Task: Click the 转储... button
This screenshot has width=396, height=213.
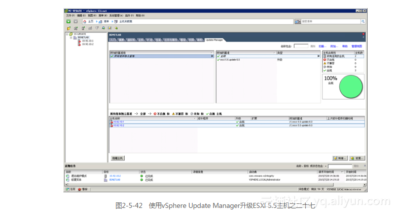Action: (x=340, y=158)
